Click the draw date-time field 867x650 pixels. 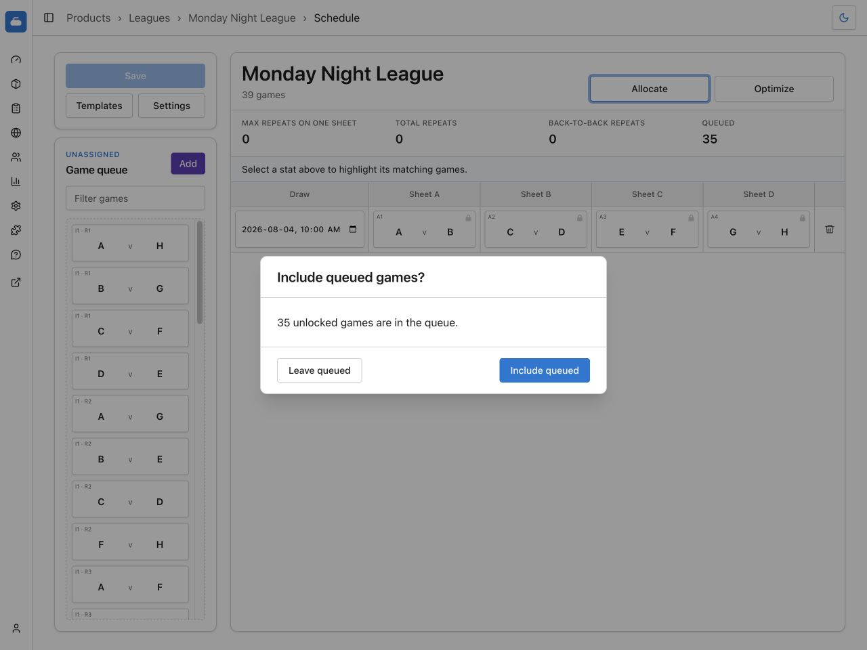click(299, 230)
